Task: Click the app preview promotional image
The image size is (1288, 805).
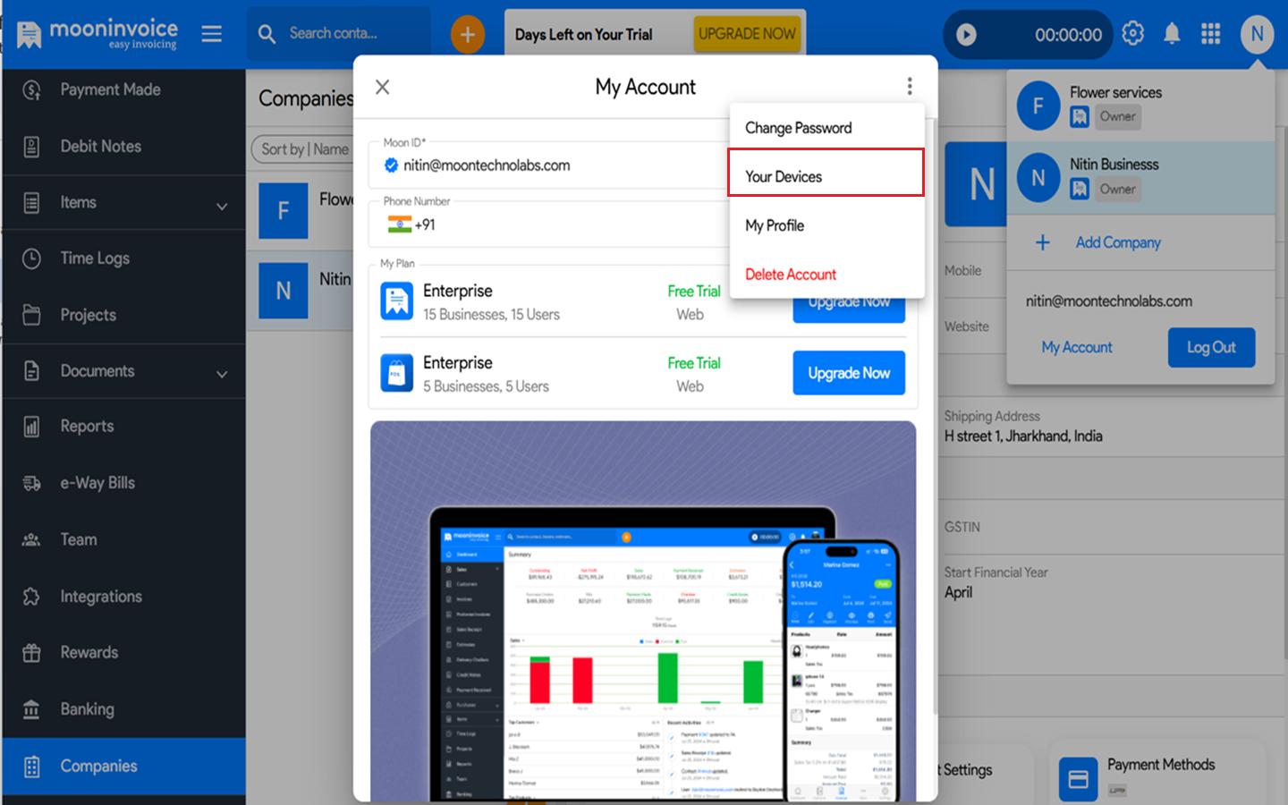Action: [x=643, y=611]
